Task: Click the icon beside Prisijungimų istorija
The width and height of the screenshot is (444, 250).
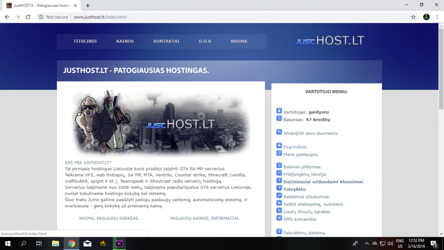Action: 279,173
